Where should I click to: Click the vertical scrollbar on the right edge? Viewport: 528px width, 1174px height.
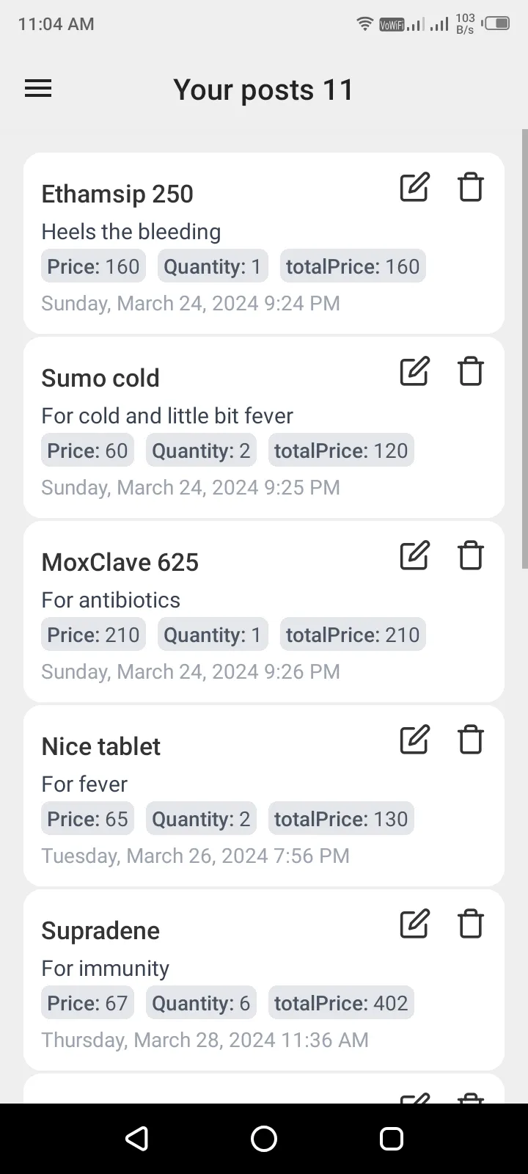pyautogui.click(x=524, y=349)
